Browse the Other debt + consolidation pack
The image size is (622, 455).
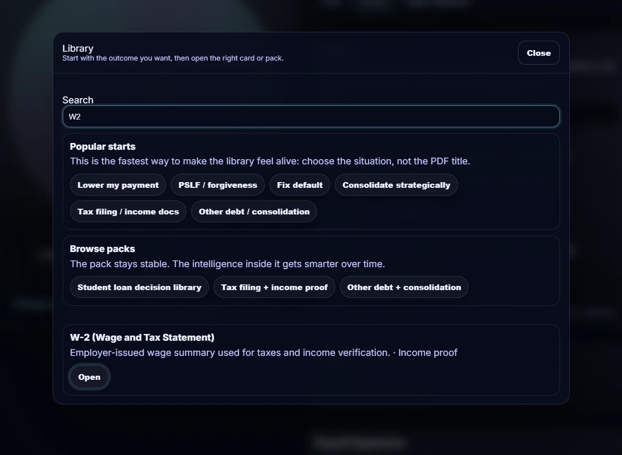point(404,288)
